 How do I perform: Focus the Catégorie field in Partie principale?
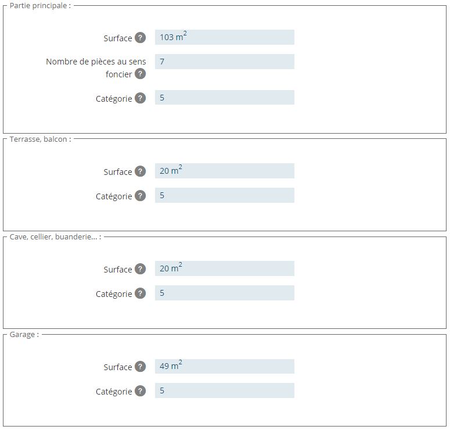224,98
